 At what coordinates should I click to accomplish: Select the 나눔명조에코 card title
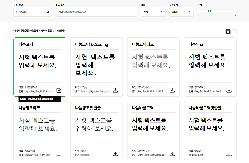point(29,108)
